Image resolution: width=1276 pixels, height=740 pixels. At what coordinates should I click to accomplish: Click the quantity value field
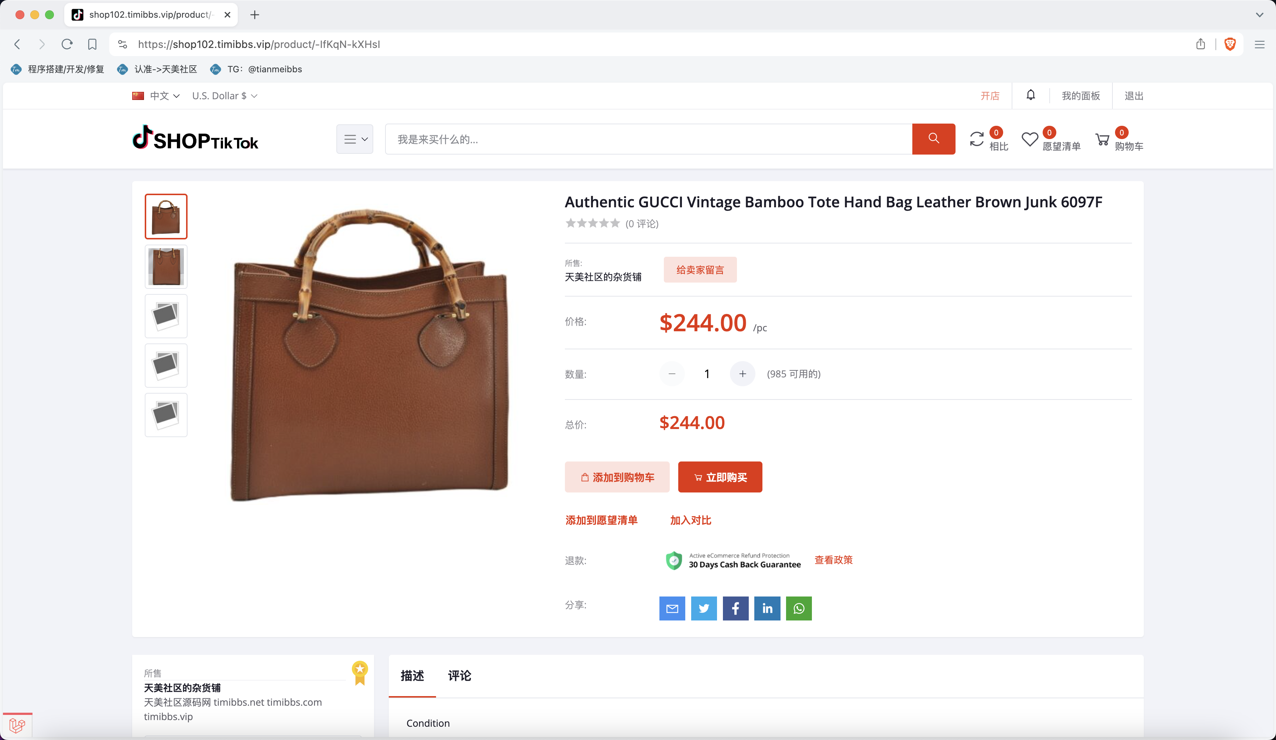point(707,374)
